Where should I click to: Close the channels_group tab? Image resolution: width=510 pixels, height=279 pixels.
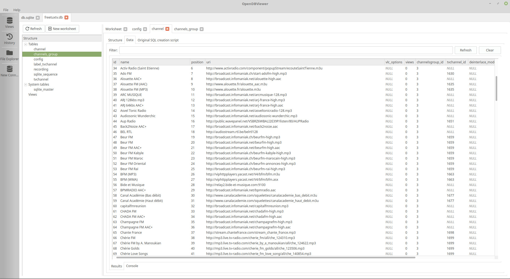coord(202,29)
